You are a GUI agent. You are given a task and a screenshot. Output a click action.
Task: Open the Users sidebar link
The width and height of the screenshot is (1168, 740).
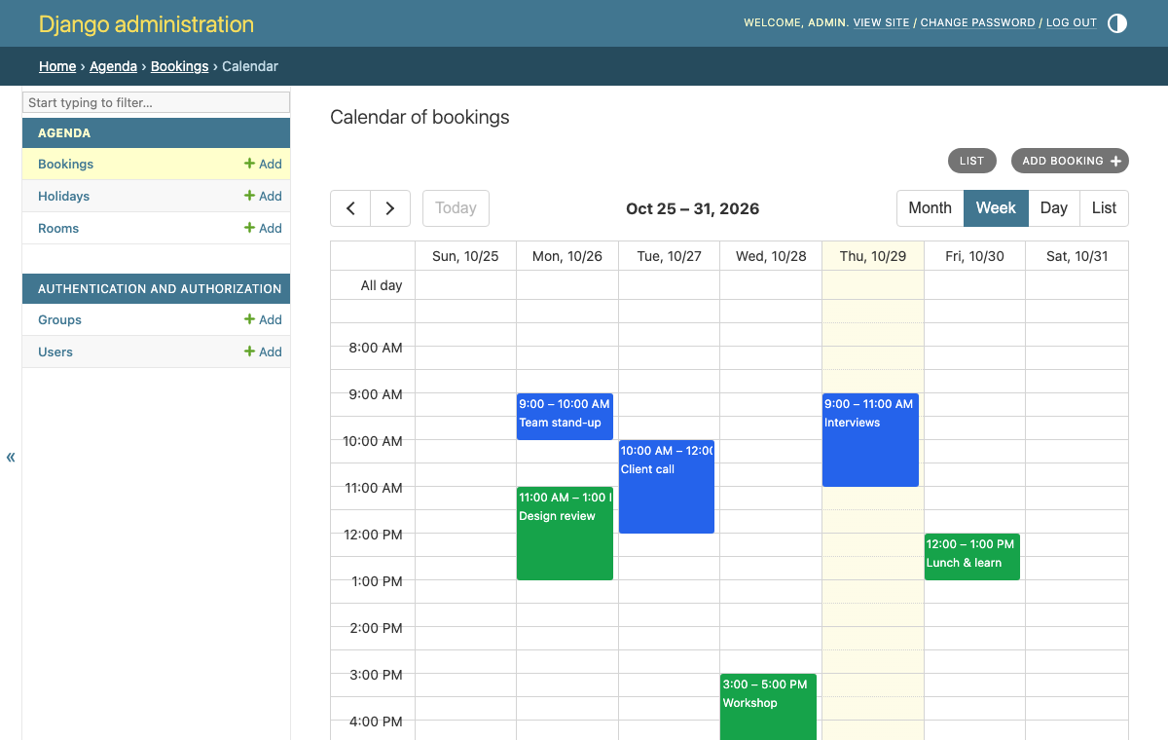55,351
